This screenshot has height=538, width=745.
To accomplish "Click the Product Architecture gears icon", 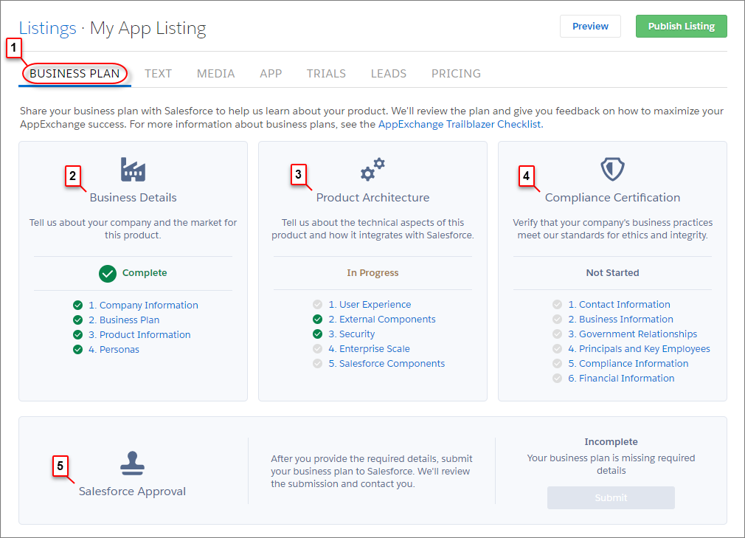I will pos(372,169).
